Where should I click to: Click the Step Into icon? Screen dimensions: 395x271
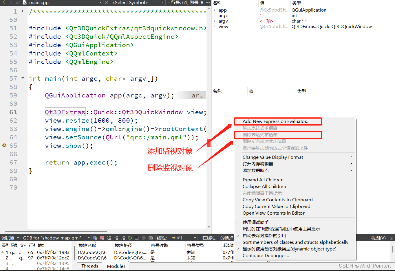coord(116,238)
